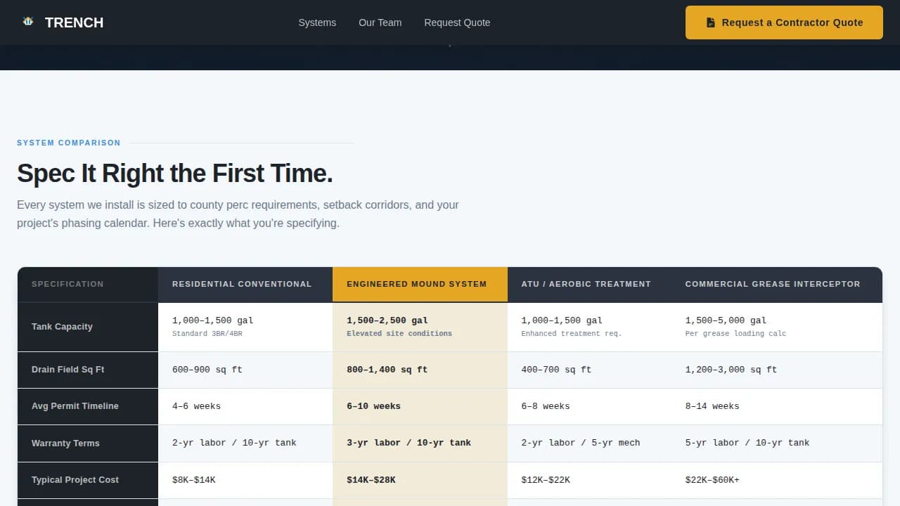The image size is (900, 506).
Task: Click the document icon inside the quote button
Action: tap(712, 22)
